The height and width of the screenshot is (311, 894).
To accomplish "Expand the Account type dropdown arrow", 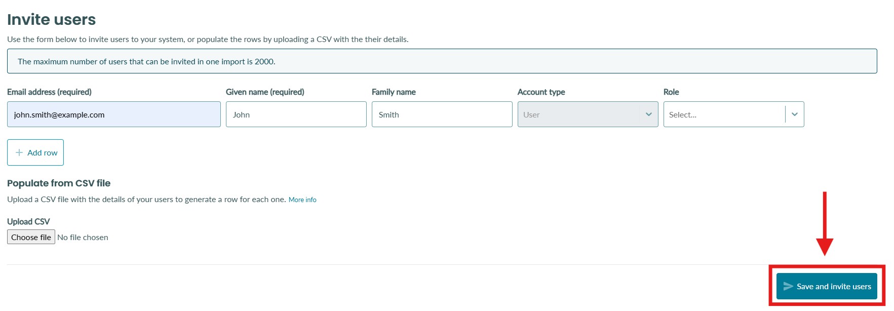I will pyautogui.click(x=649, y=114).
